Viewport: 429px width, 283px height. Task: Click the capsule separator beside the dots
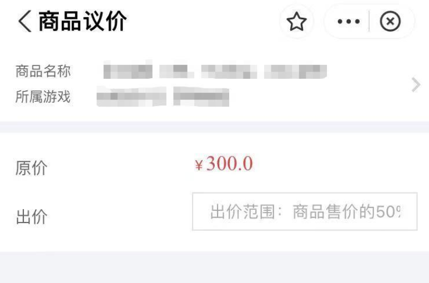click(370, 21)
